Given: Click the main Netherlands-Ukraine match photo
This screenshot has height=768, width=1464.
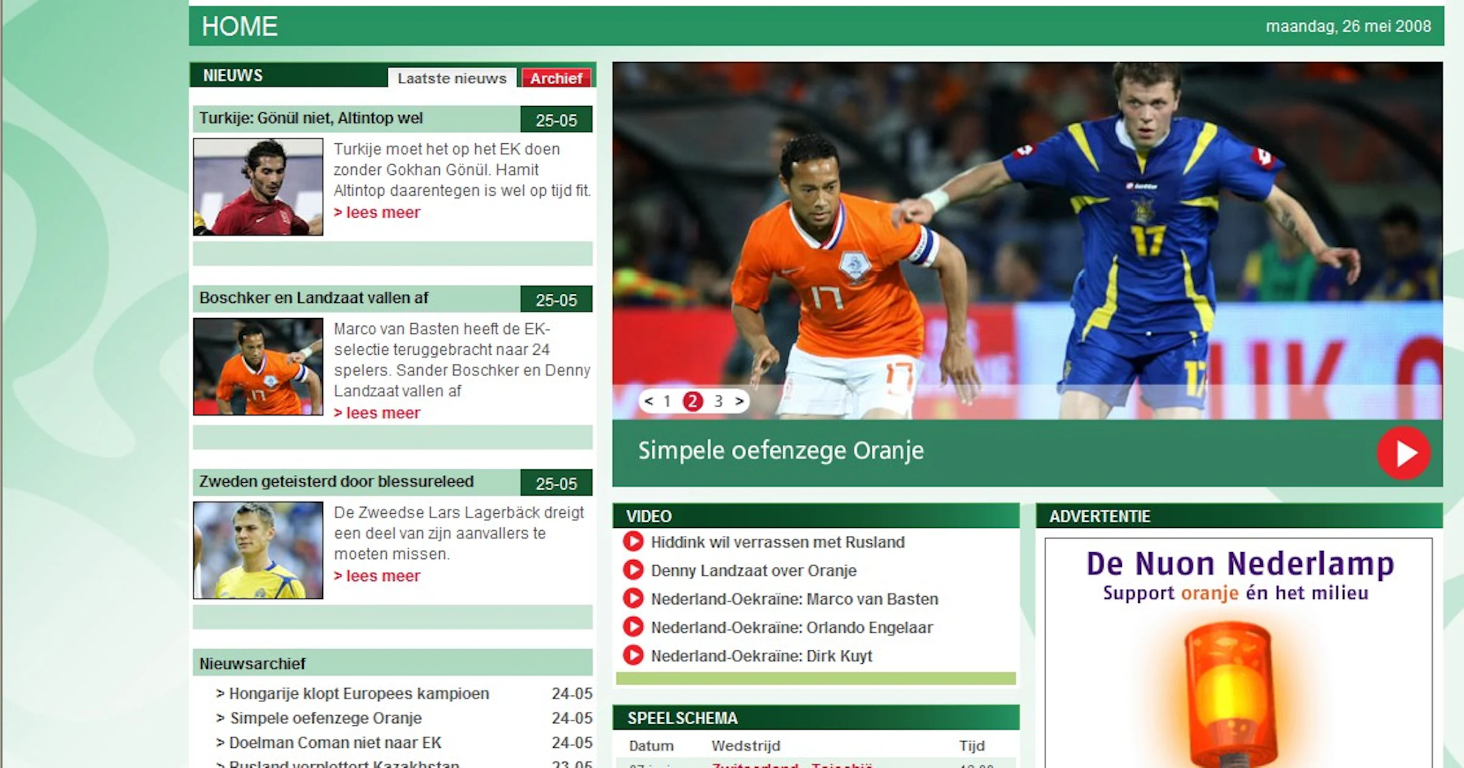Looking at the screenshot, I should 1027,240.
